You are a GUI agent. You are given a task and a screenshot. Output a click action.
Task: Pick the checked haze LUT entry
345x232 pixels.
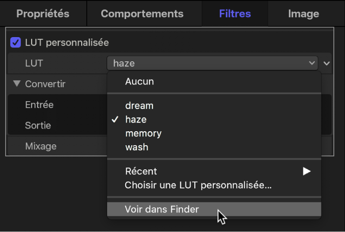[x=136, y=120]
